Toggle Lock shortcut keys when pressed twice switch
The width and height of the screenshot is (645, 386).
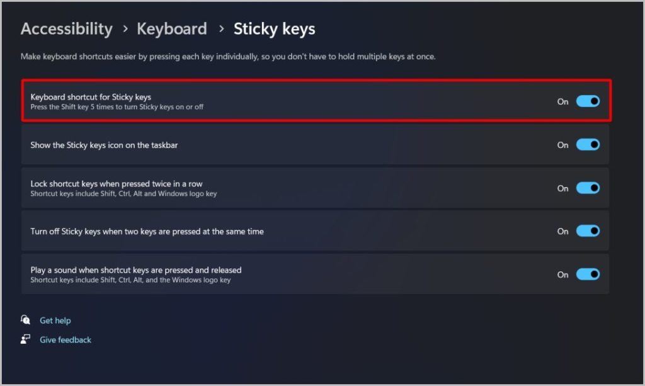588,188
